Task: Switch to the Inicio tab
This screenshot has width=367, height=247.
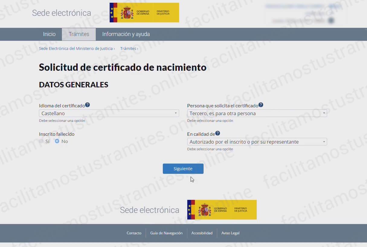Action: coord(49,34)
